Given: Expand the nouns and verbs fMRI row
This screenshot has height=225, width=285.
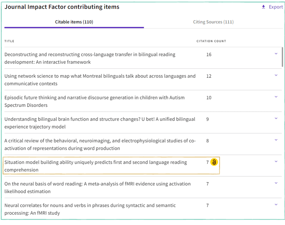Looking at the screenshot, I should pos(276,205).
